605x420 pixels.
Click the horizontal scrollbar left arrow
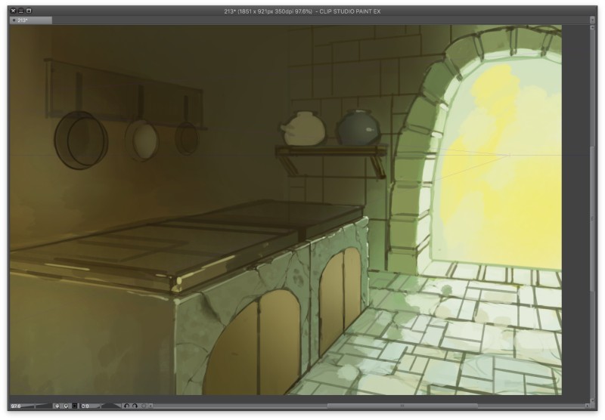151,406
